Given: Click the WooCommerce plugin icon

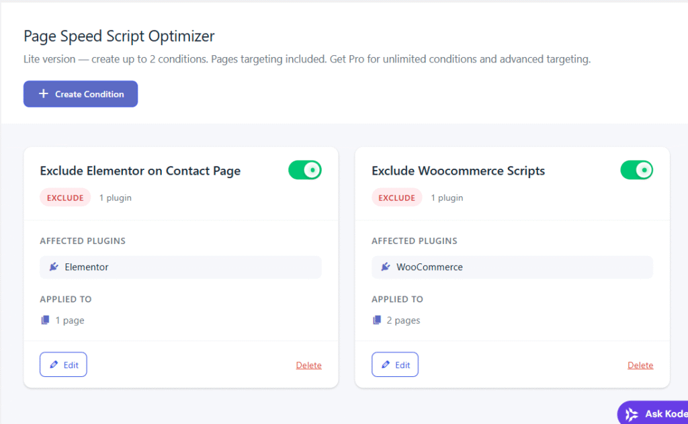Looking at the screenshot, I should pos(386,267).
